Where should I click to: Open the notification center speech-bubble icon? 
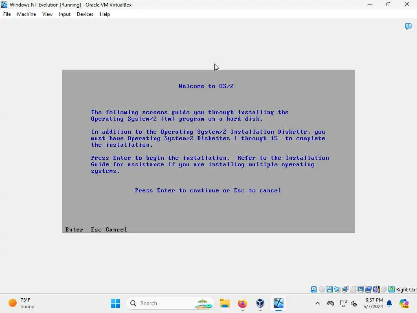pos(408,26)
